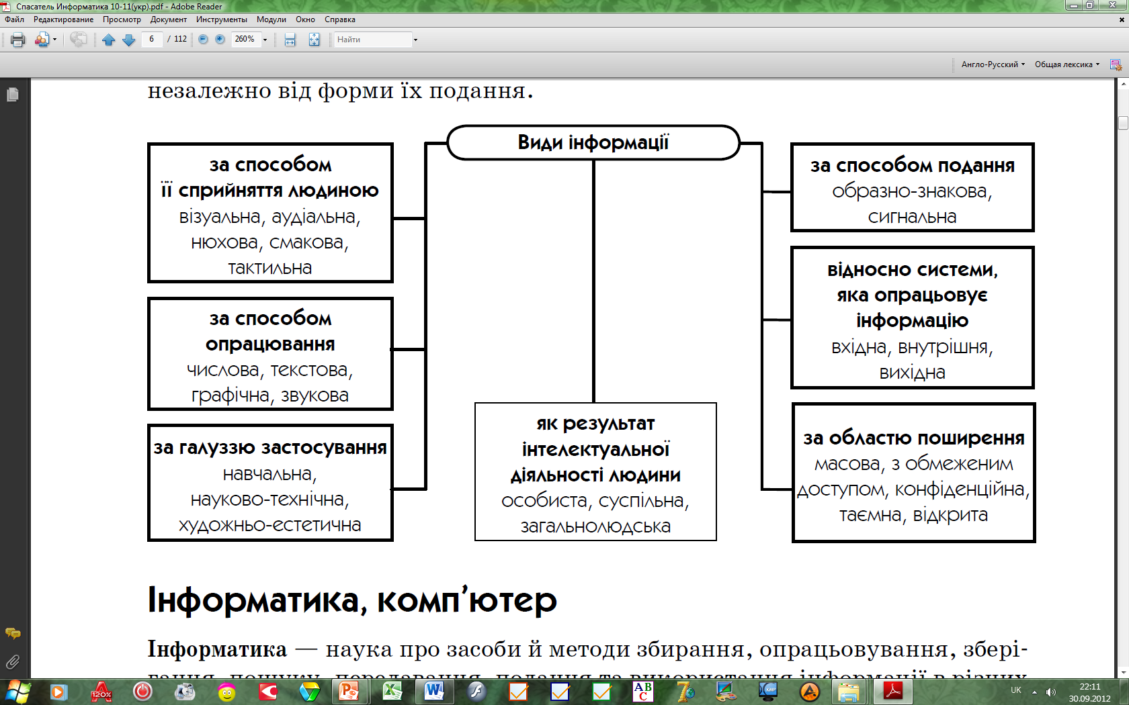
Task: Click the 'Інформатика, комп'ютер' section heading
Action: pyautogui.click(x=352, y=600)
